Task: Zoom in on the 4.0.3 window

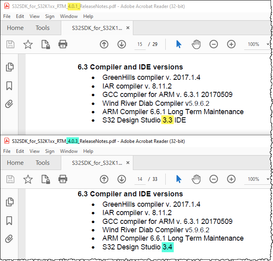Action: [231, 179]
